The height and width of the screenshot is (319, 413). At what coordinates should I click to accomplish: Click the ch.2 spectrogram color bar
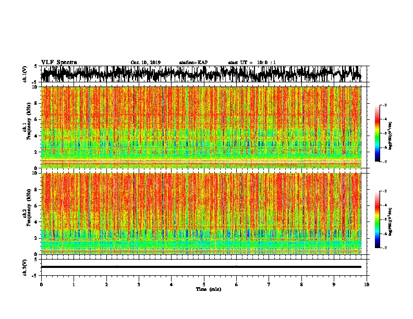click(378, 219)
